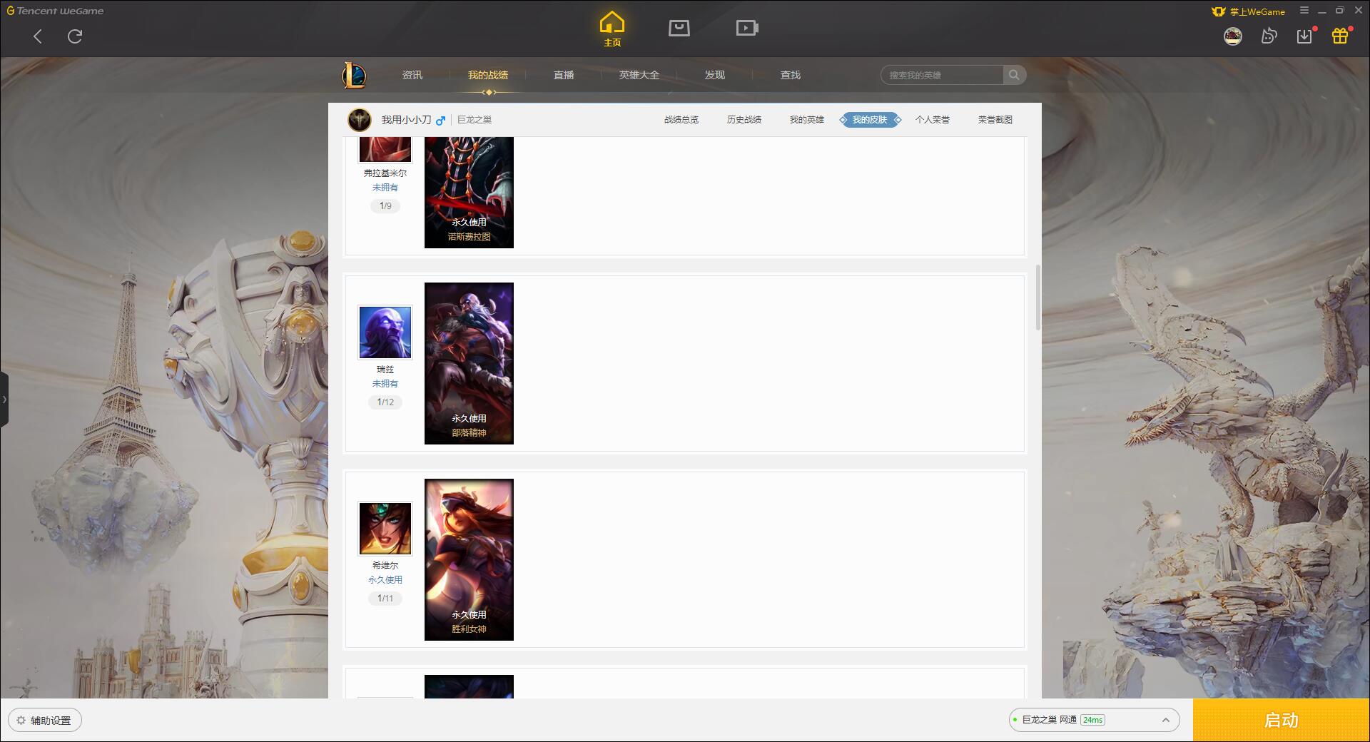
Task: Expand the left side panel handle
Action: 4,400
